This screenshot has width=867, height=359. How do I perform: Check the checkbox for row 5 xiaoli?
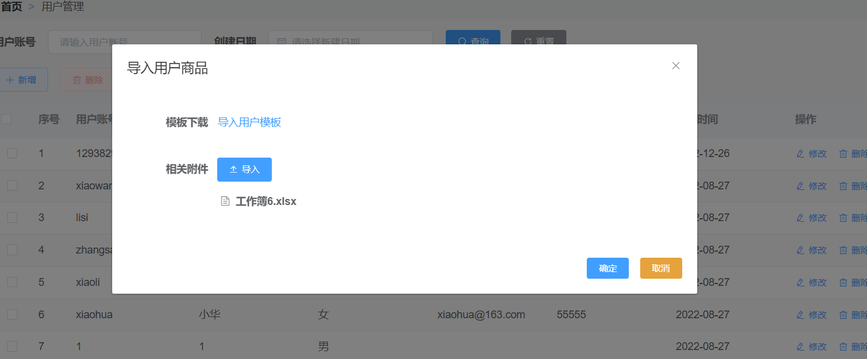coord(12,282)
